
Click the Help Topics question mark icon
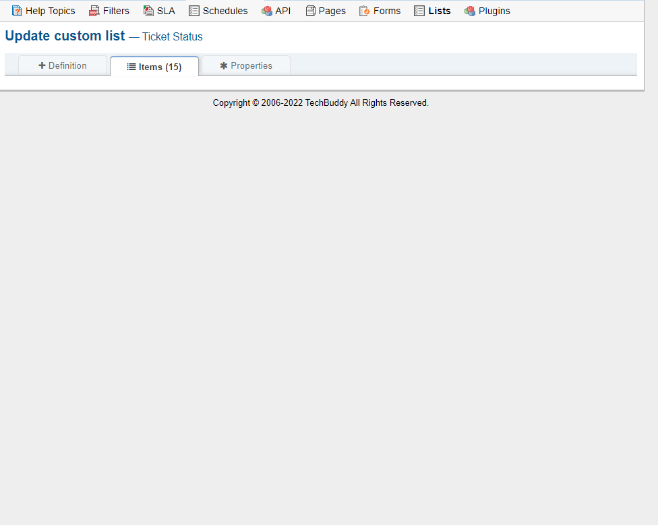tap(17, 10)
